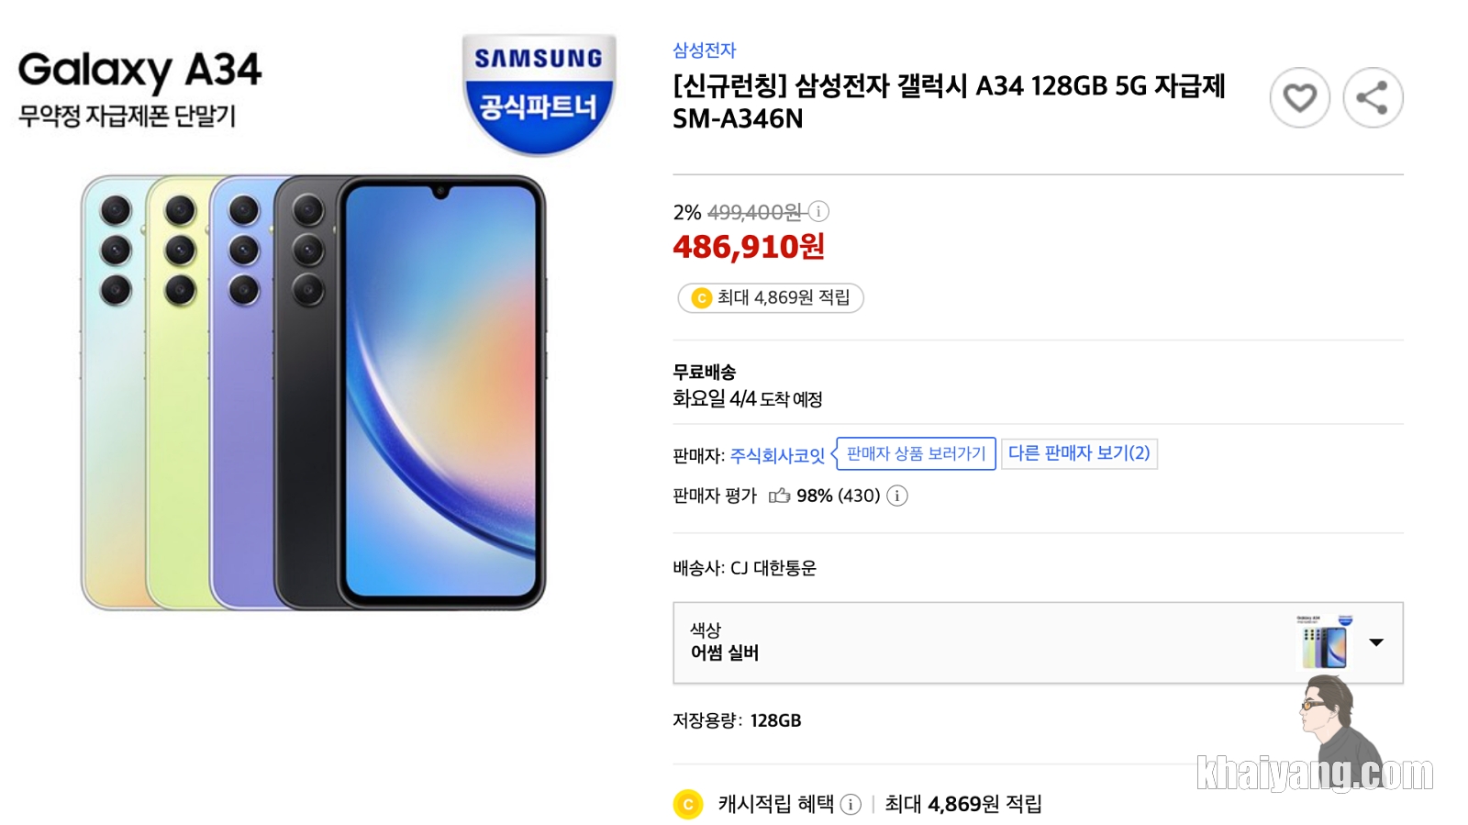The height and width of the screenshot is (825, 1468).
Task: Click the Galaxy A34 phones product image
Action: tap(314, 393)
